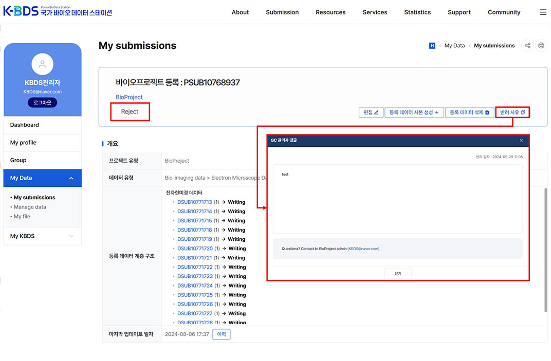Click 등록 데이터 사본 생성 button
The image size is (551, 361).
pos(414,112)
